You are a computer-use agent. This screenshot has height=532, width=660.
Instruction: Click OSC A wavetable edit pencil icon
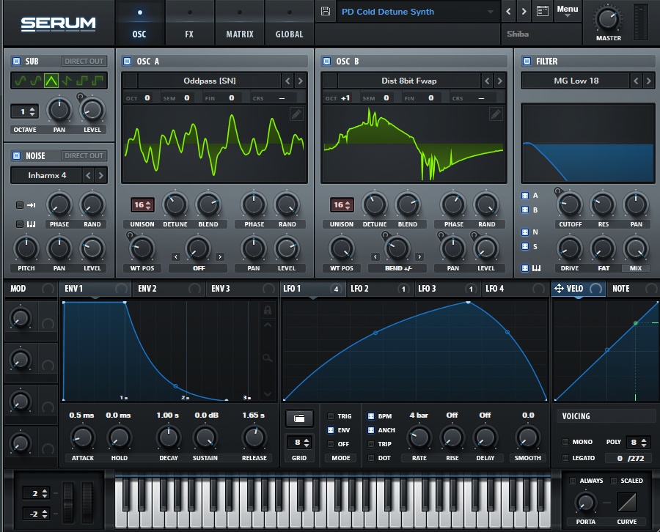tap(296, 114)
